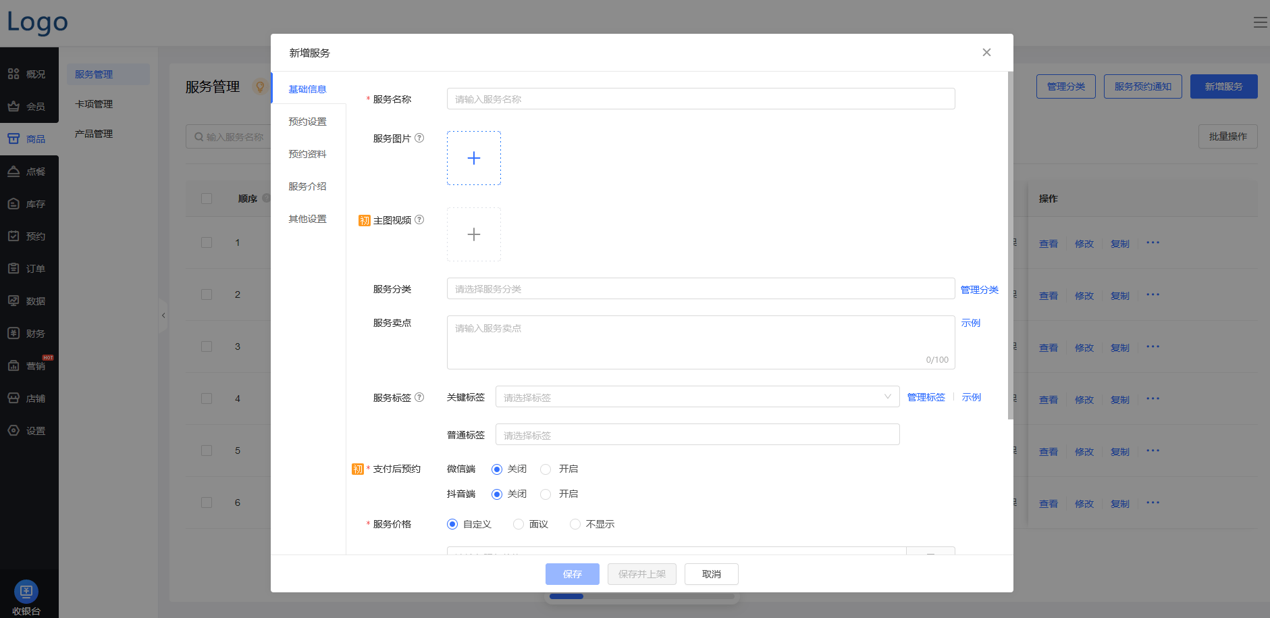Viewport: 1270px width, 618px height.
Task: Open the 财务 module
Action: [29, 333]
